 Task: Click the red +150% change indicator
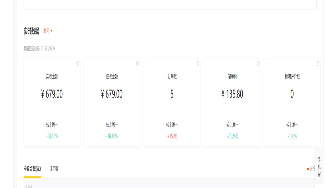pyautogui.click(x=172, y=136)
